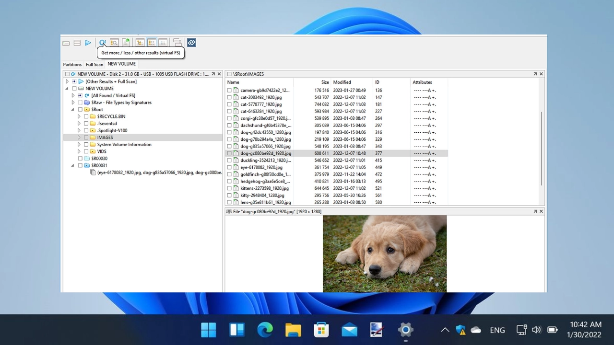Tick the checkbox for camera-gb9d7422e2 file
614x345 pixels.
coord(229,90)
